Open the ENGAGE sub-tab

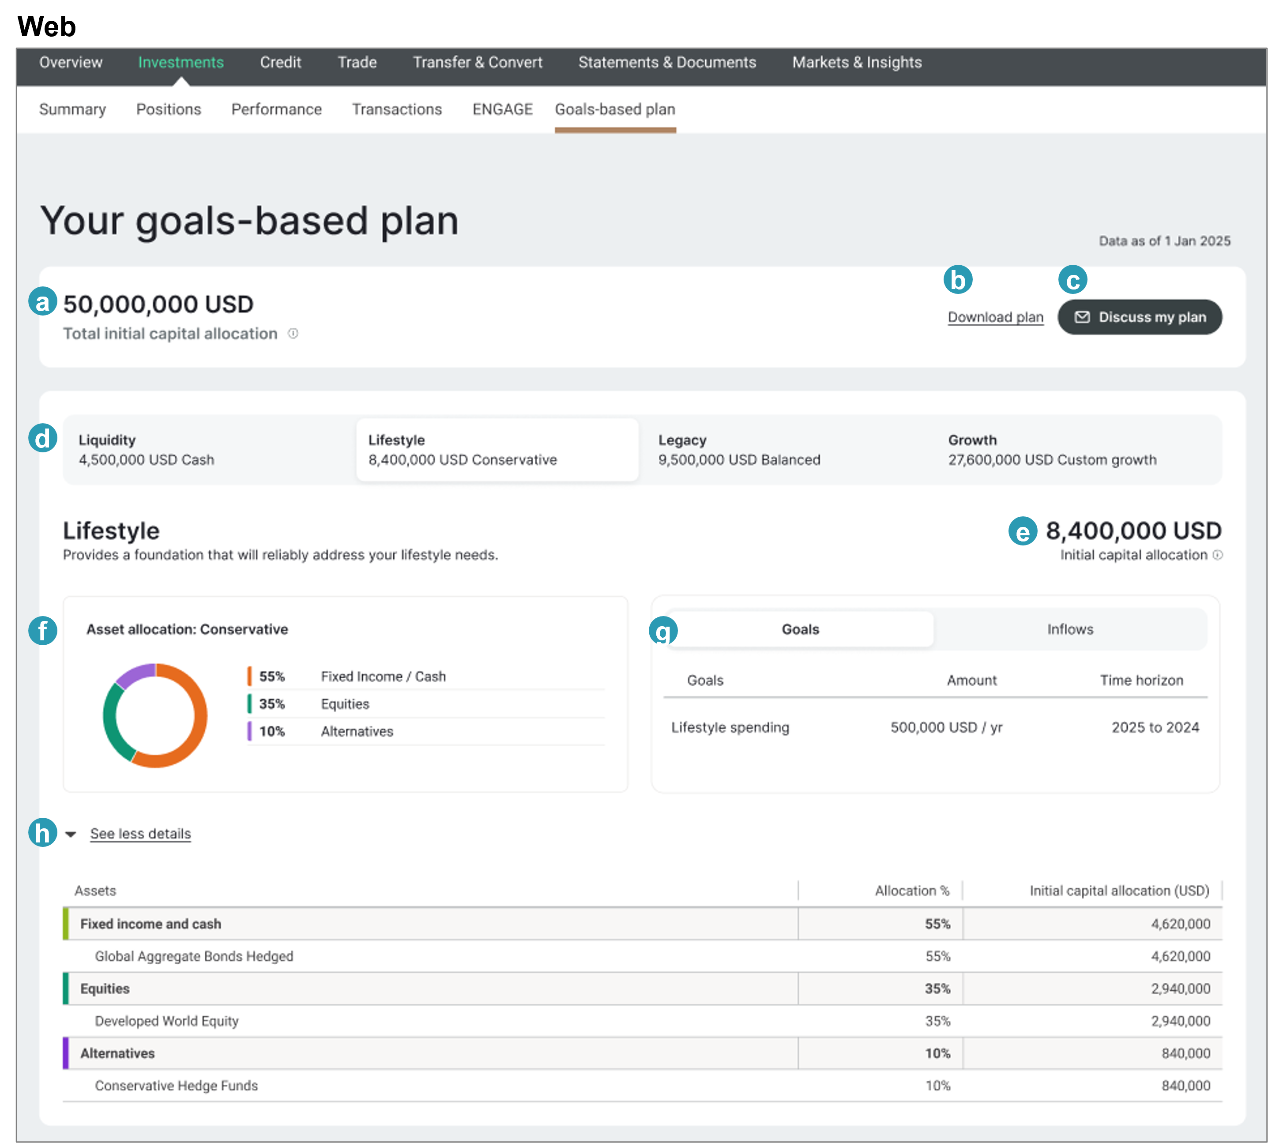[502, 109]
